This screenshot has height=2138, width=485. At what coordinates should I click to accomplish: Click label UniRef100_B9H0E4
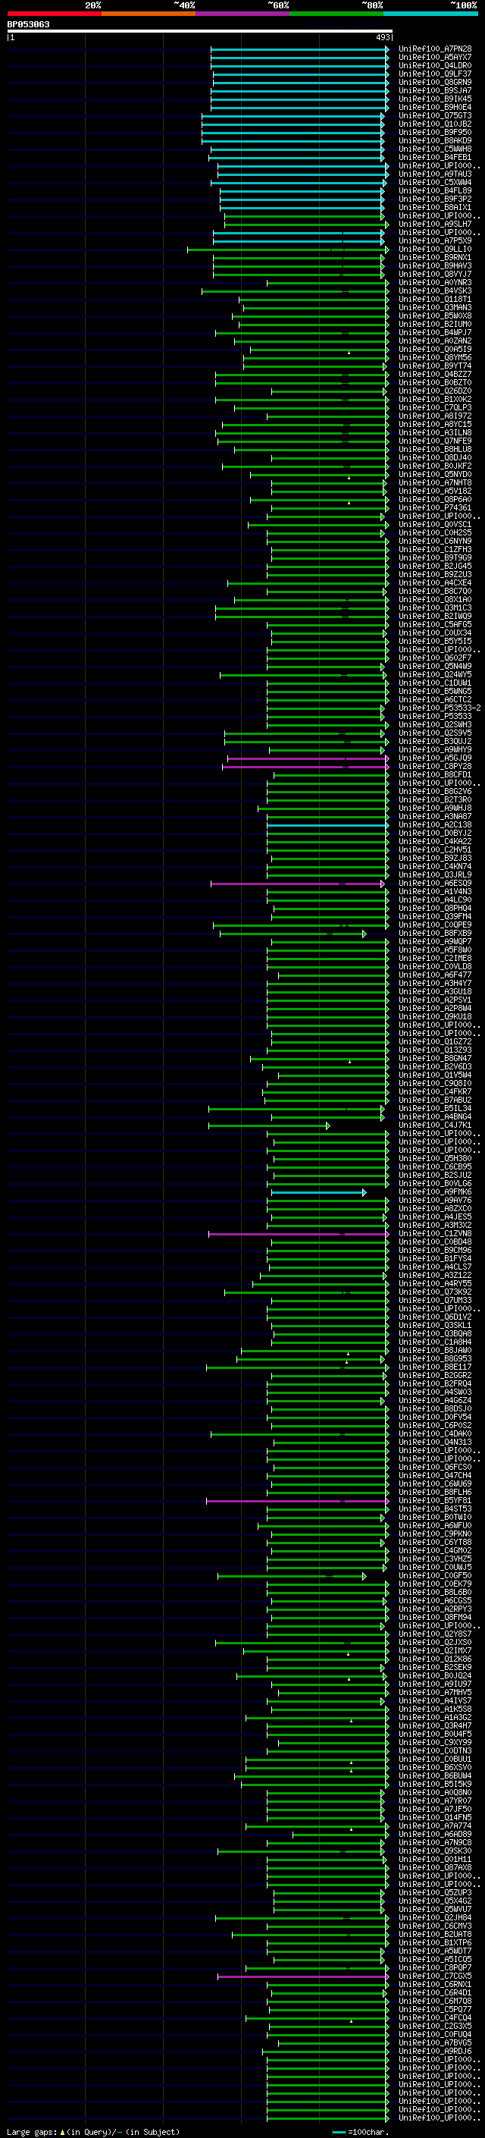point(434,107)
